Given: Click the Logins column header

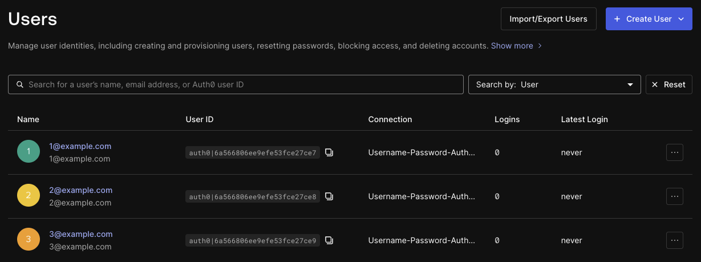Looking at the screenshot, I should (x=507, y=119).
